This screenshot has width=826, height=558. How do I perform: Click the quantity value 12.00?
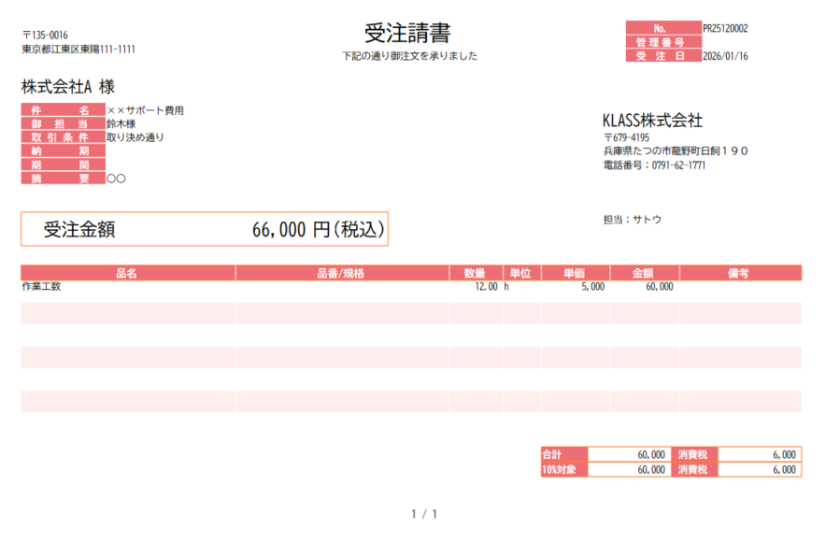tap(486, 287)
